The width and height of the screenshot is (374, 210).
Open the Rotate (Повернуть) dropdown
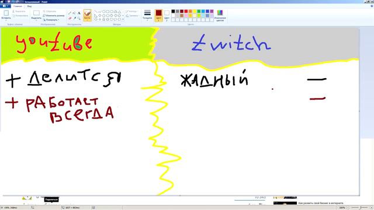point(51,20)
